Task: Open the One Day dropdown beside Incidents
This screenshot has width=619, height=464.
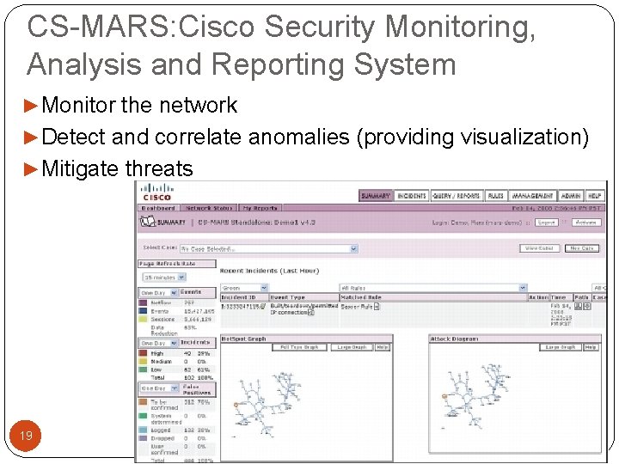Action: pos(158,343)
